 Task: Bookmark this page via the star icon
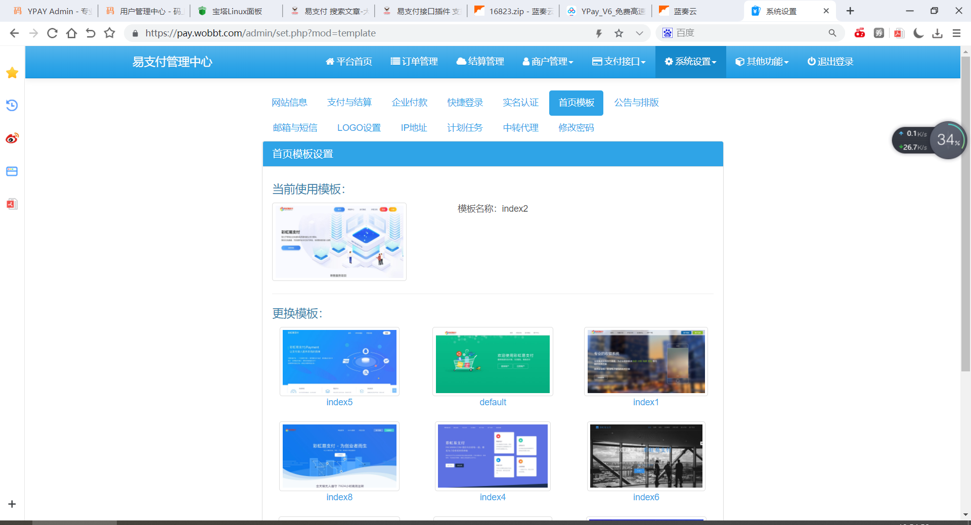coord(619,33)
